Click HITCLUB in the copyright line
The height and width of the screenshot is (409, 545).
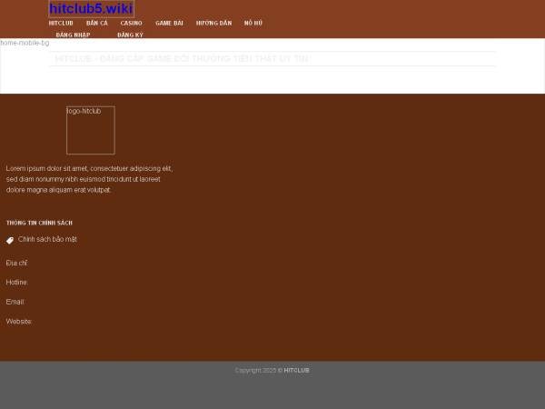[296, 370]
